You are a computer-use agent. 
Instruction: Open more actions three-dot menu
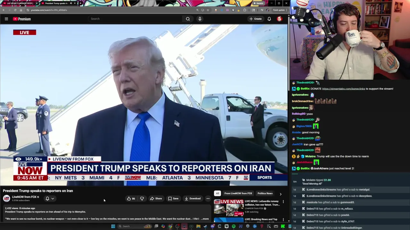[208, 199]
